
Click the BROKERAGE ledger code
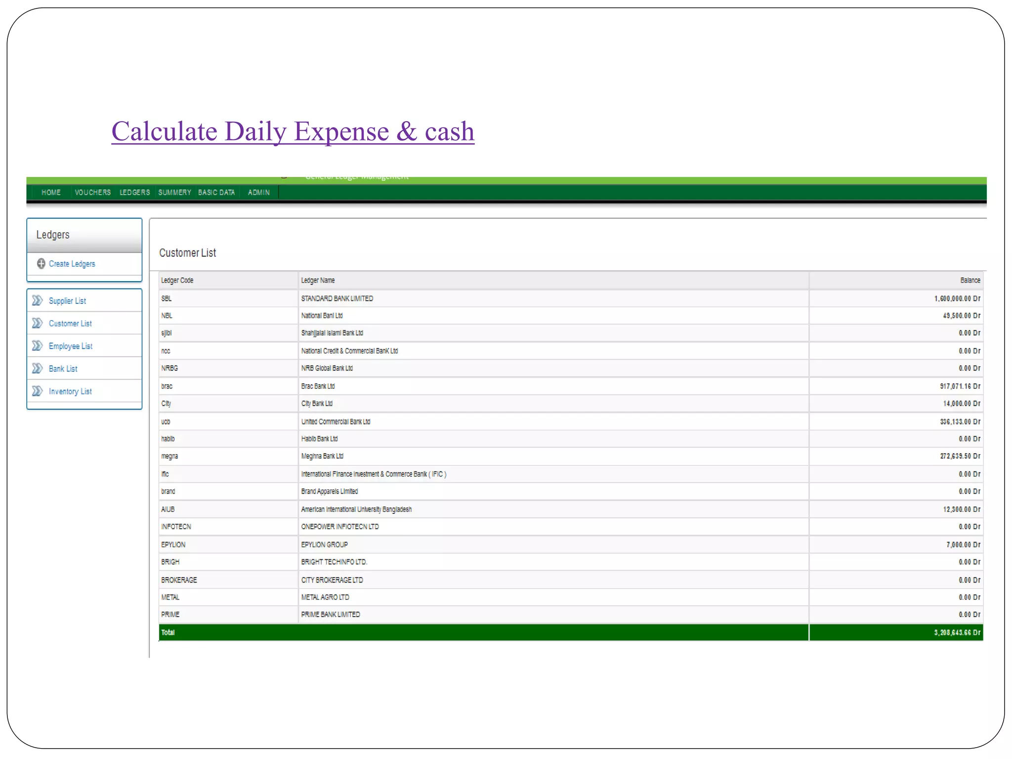(179, 580)
